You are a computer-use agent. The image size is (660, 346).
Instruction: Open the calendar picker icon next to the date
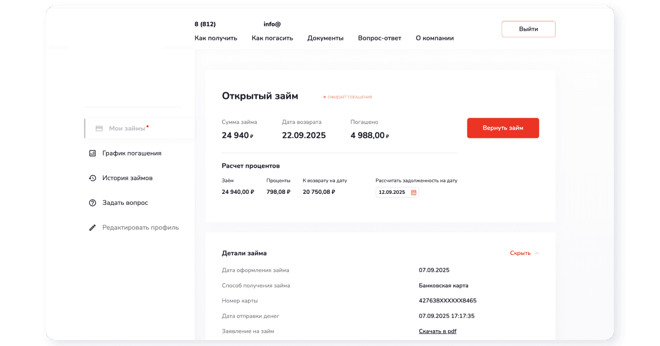click(414, 192)
